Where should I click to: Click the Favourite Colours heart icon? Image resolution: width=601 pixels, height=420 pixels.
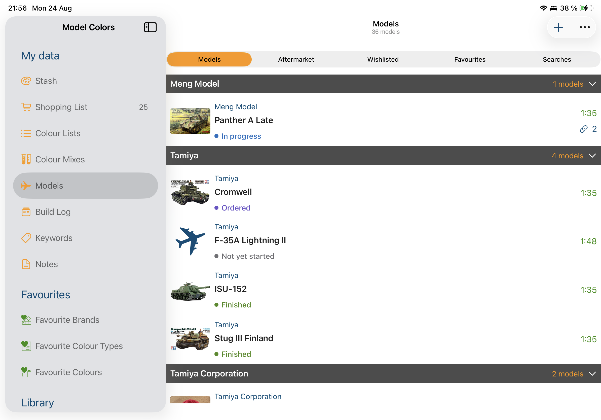(x=26, y=372)
